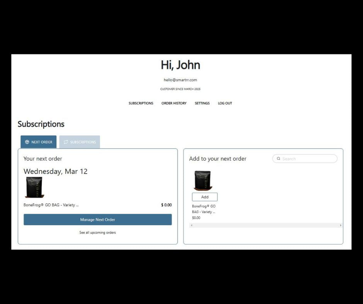This screenshot has width=363, height=304.
Task: Select the coffee bag image in Your next order
Action: (x=34, y=187)
